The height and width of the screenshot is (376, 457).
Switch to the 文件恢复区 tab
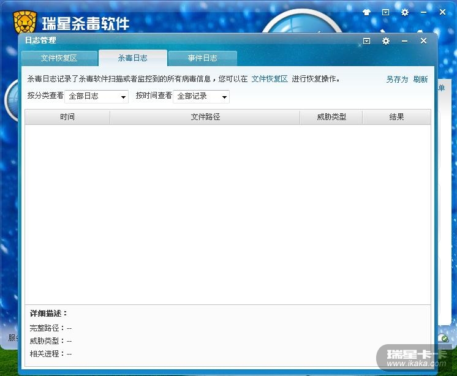(59, 58)
